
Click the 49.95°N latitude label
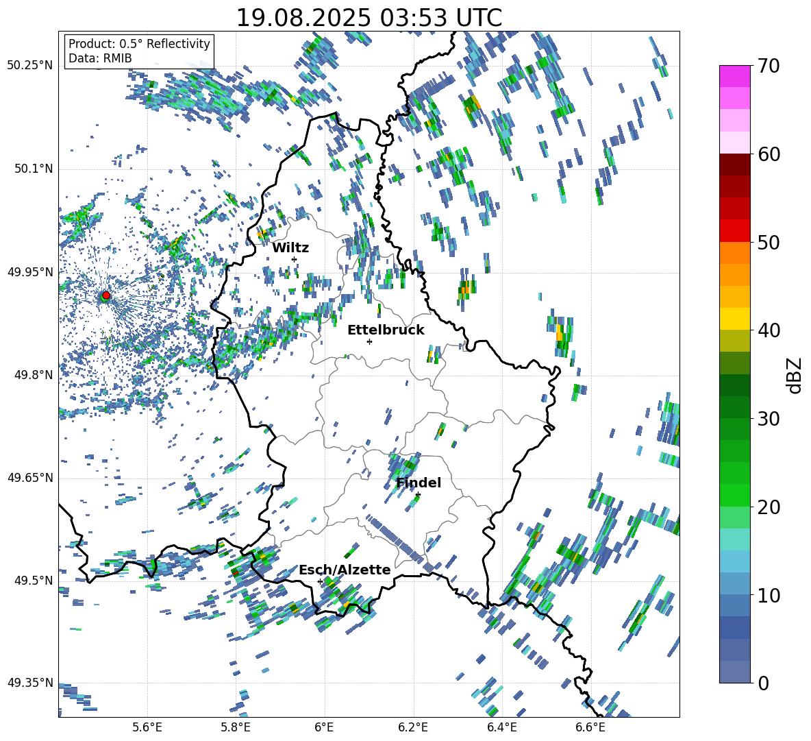coord(30,272)
